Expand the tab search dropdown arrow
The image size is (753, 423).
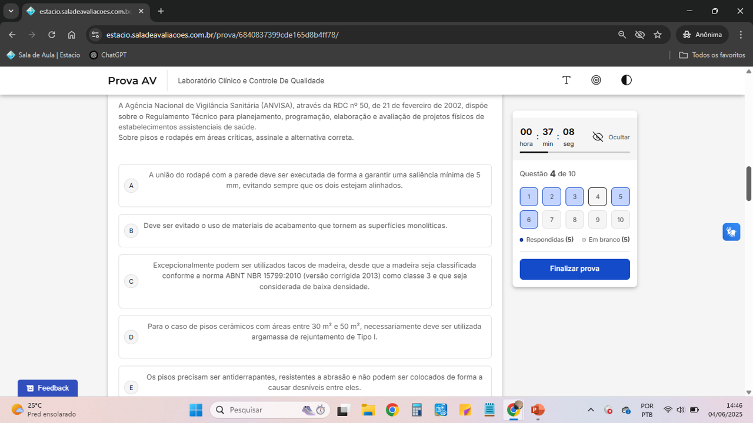[11, 11]
